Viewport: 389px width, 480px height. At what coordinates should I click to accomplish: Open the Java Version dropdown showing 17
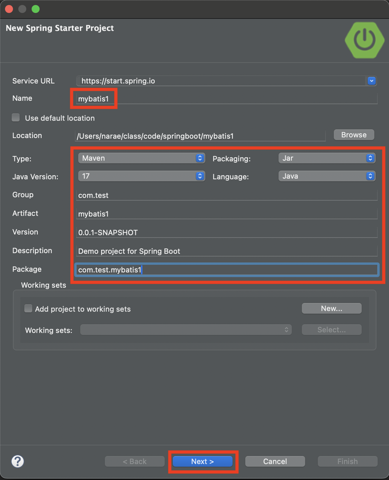[x=141, y=176]
